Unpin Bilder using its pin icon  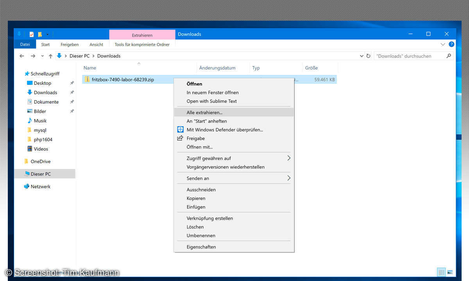[x=72, y=111]
